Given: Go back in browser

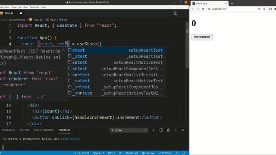Looking at the screenshot, I should pyautogui.click(x=193, y=9).
